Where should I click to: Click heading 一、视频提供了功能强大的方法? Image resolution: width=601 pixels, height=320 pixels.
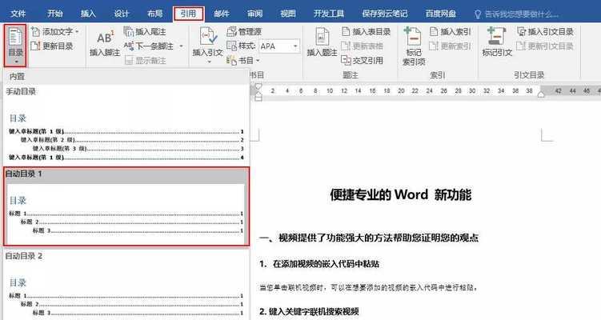click(x=369, y=238)
